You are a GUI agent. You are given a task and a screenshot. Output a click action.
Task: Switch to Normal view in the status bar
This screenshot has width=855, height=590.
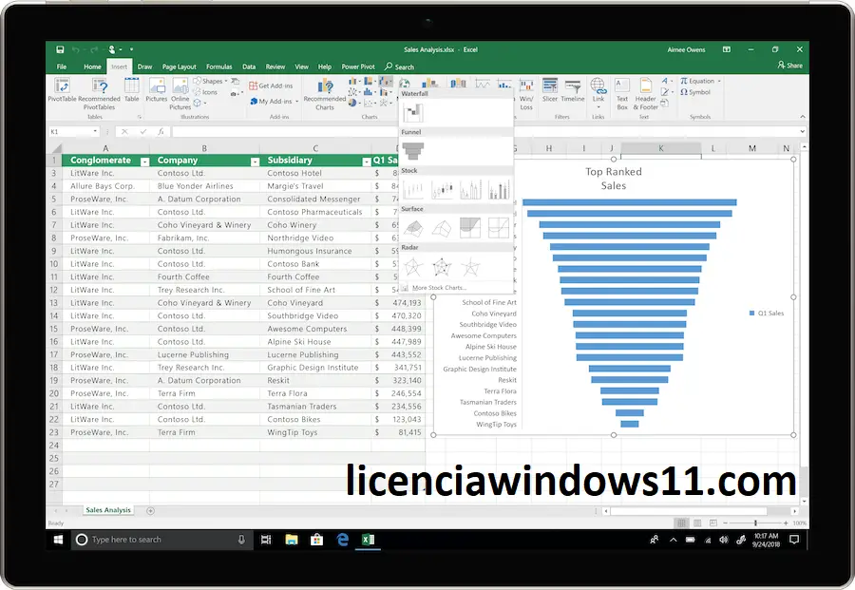click(681, 523)
